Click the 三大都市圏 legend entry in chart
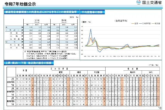Image resolution: width=165 pixels, height=110 pixels. (144, 24)
